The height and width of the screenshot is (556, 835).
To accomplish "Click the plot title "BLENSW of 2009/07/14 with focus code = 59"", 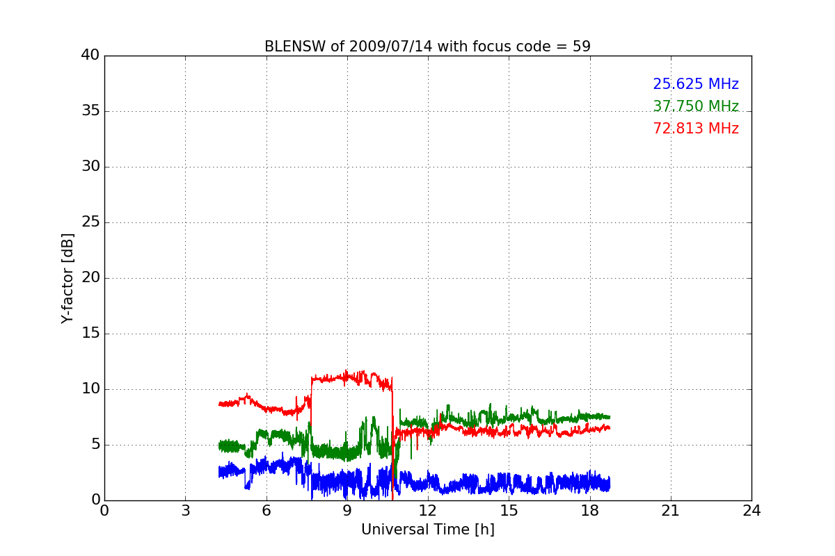I will tap(427, 47).
